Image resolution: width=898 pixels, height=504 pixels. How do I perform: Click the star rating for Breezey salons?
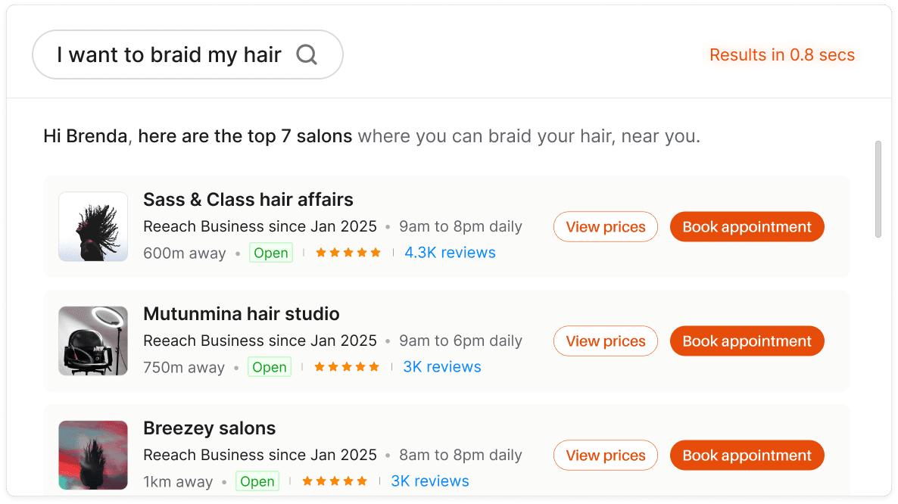coord(334,481)
